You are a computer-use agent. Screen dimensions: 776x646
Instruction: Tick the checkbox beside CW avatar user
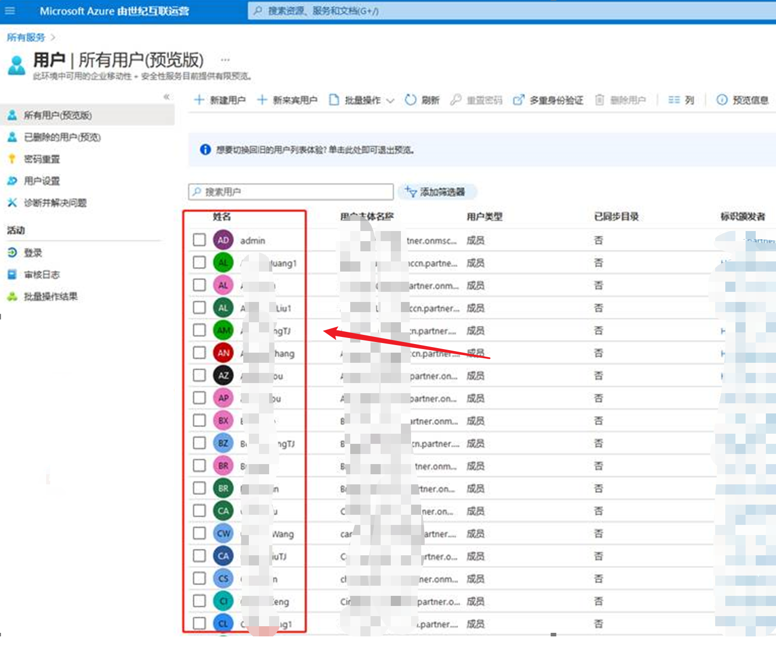pyautogui.click(x=199, y=533)
